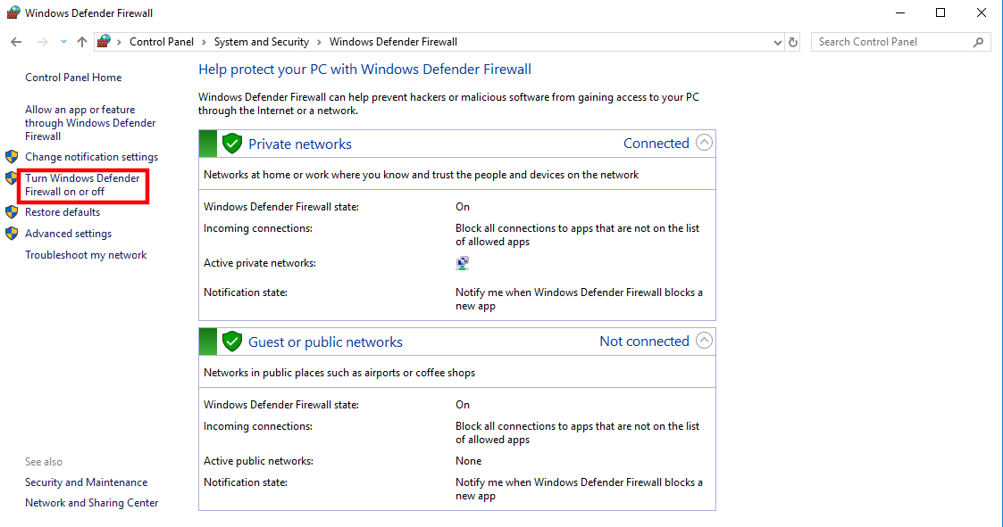
Task: Click the Search Control Panel field
Action: click(900, 42)
